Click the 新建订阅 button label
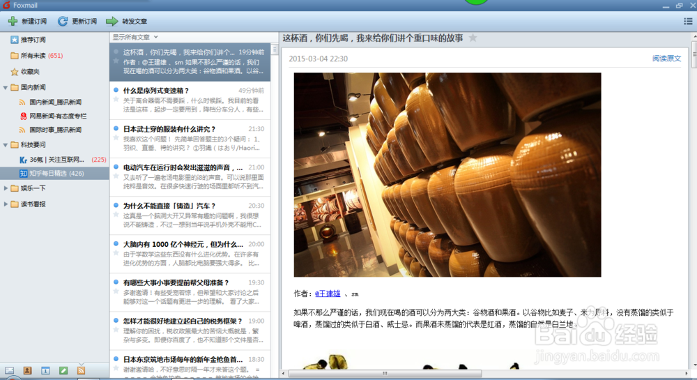697x380 pixels. coord(34,22)
